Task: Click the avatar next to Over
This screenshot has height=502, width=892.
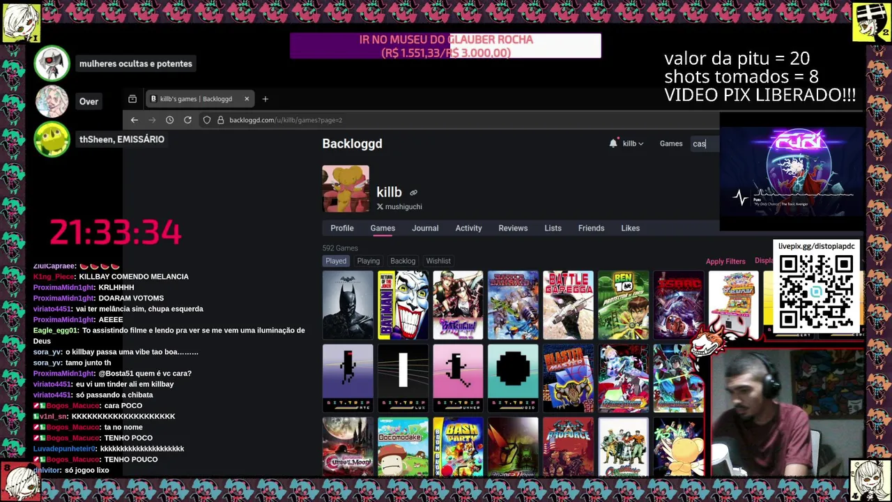Action: point(52,102)
